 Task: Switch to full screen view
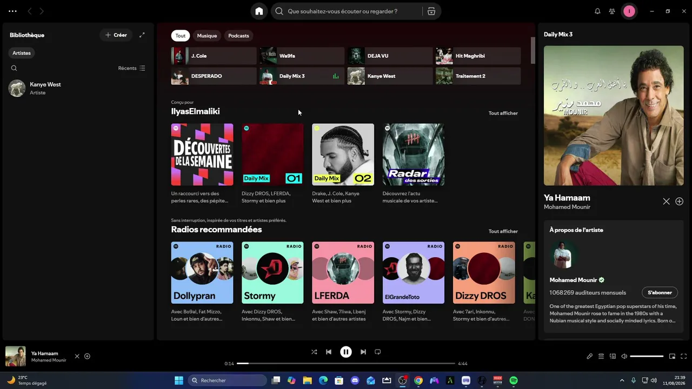click(683, 357)
